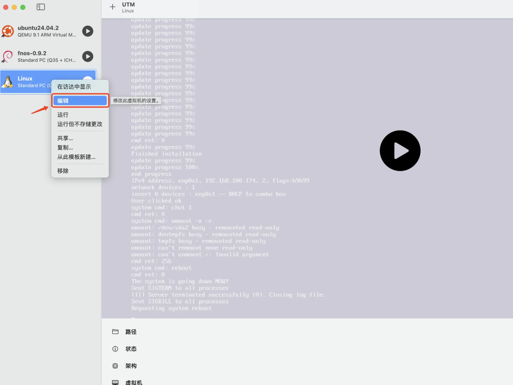Screen dimensions: 513x385
Task: Click 'The system is going down NOW!' line
Action: point(180,282)
